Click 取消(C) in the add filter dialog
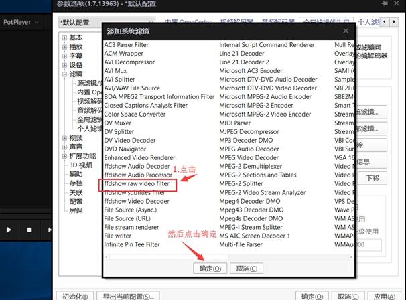 246,269
